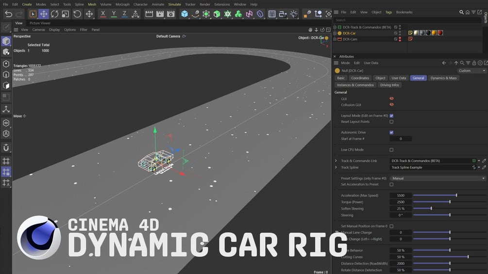Open the Simulate menu

click(x=175, y=4)
